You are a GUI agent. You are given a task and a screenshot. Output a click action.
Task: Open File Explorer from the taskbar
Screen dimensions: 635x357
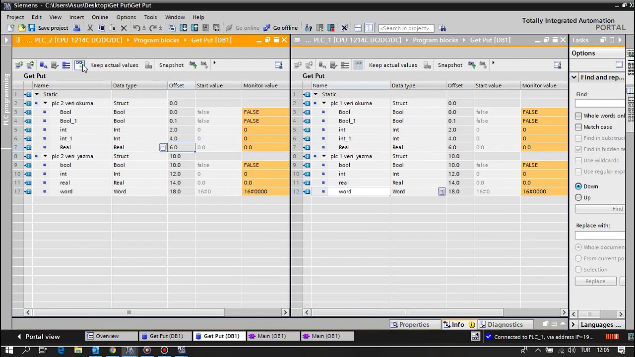[78, 351]
